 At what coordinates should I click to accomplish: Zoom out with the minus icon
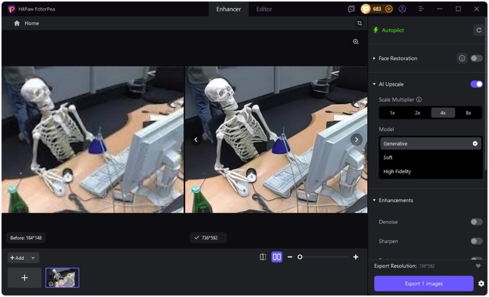(x=290, y=257)
